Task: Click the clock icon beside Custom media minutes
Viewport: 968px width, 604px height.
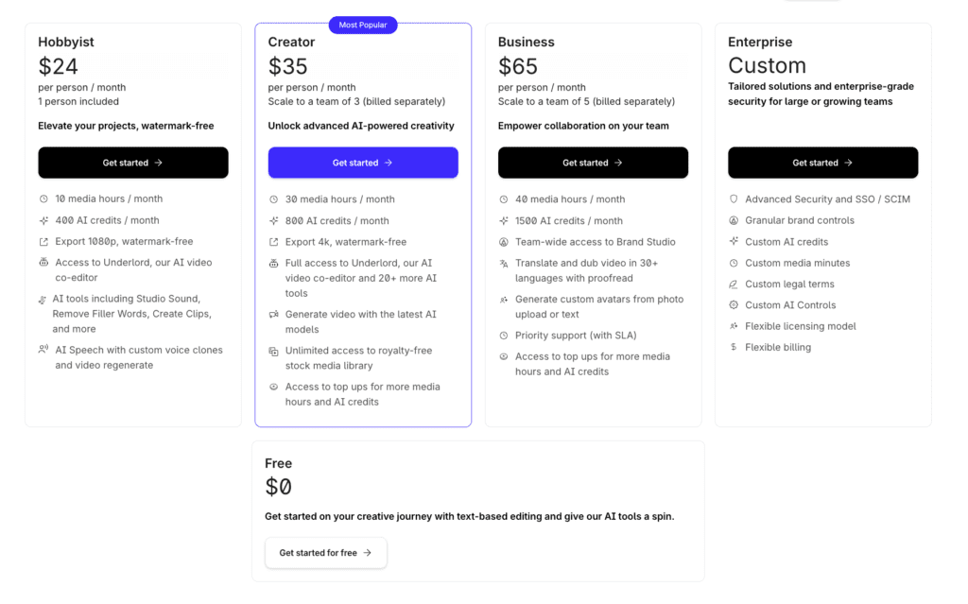Action: point(735,263)
